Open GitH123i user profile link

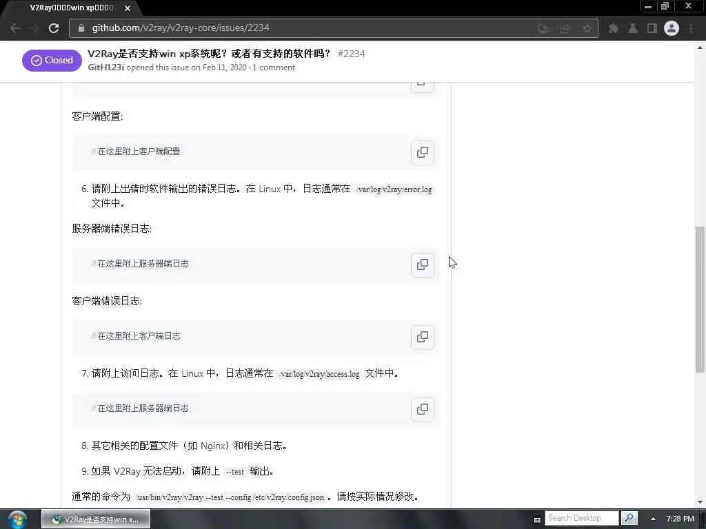(x=105, y=68)
